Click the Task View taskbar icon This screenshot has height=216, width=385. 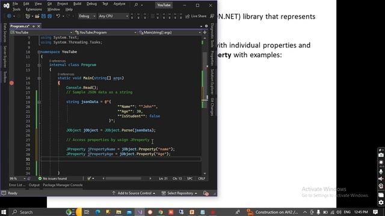coord(87,212)
